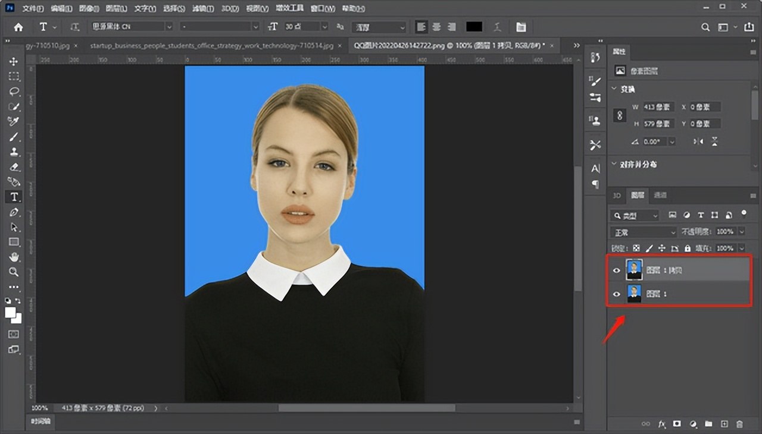This screenshot has width=762, height=434.
Task: Collapse the 变换 section
Action: coord(615,89)
